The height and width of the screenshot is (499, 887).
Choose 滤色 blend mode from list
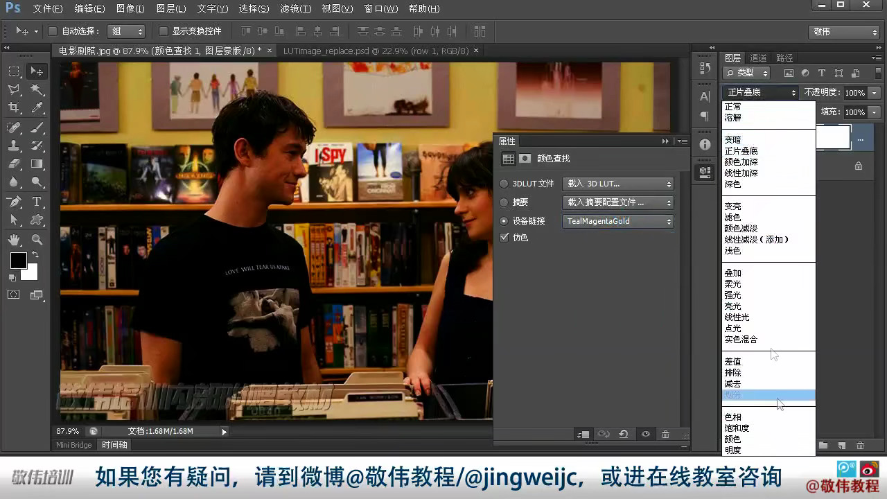coord(733,218)
